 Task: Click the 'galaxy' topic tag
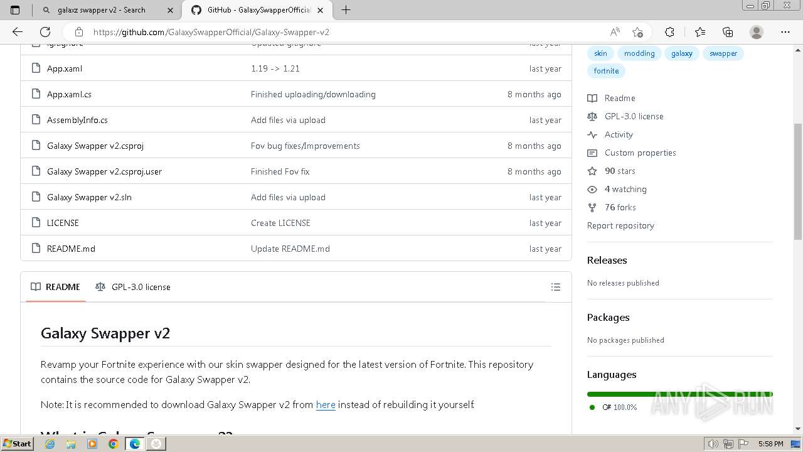tap(682, 53)
